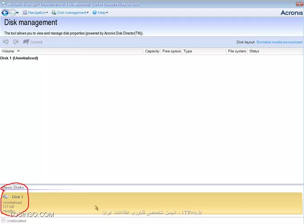Viewport: 304px width, 224px height.
Task: Open the Bootable media environment link
Action: (279, 42)
